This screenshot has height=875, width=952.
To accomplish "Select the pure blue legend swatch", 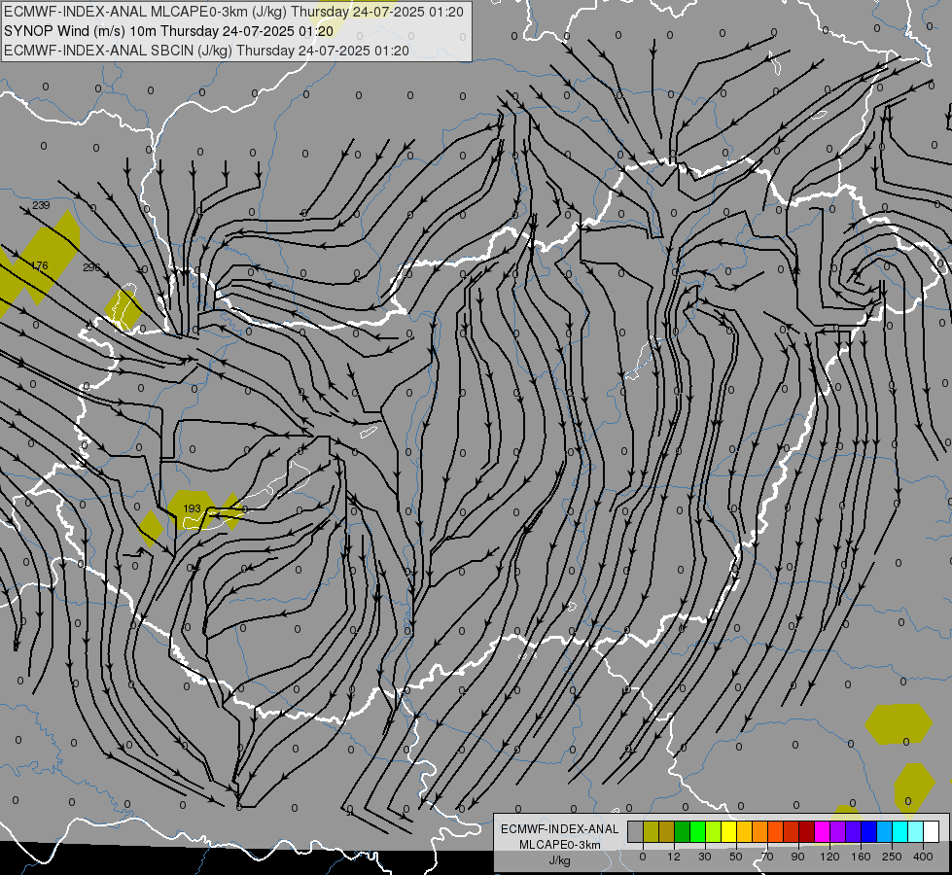I will [x=868, y=832].
